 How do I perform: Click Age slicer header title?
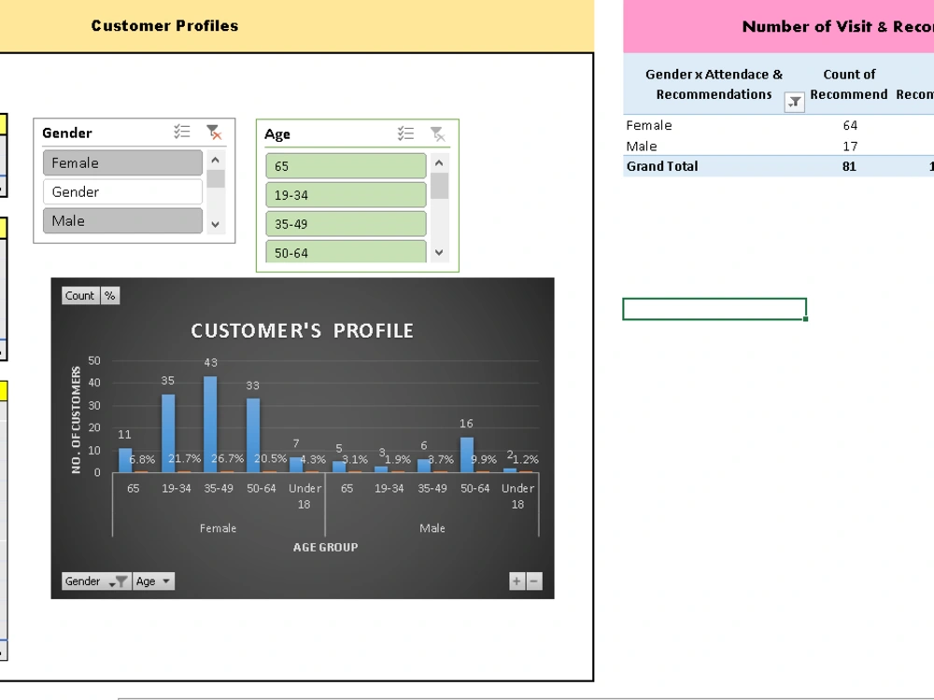tap(277, 134)
